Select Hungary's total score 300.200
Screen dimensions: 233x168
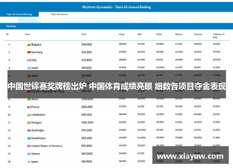click(x=87, y=123)
